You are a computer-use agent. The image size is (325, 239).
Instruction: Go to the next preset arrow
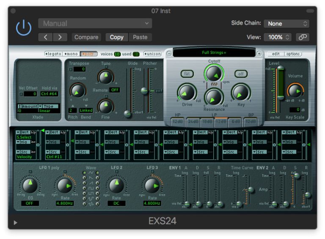60,37
